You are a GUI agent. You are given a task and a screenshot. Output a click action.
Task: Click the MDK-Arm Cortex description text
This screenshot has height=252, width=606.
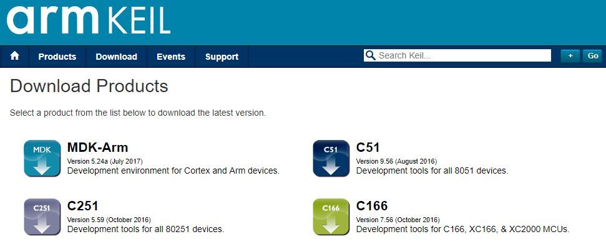(173, 170)
